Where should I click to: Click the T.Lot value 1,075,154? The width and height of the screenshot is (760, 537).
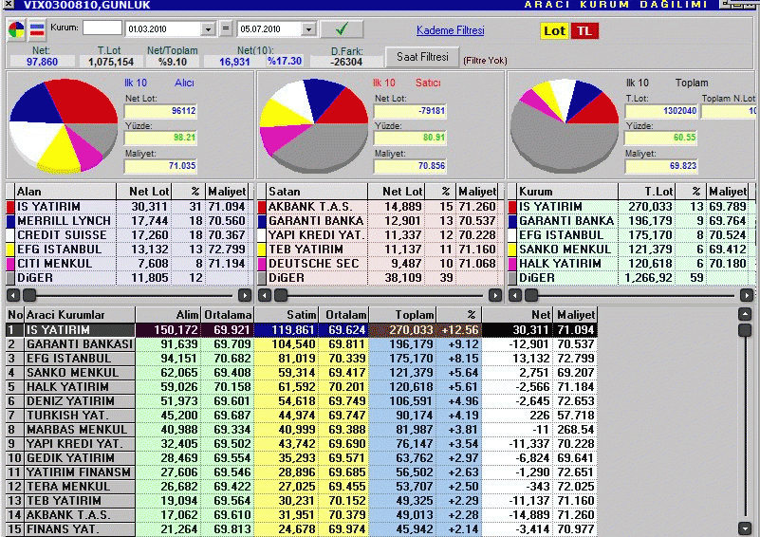110,62
